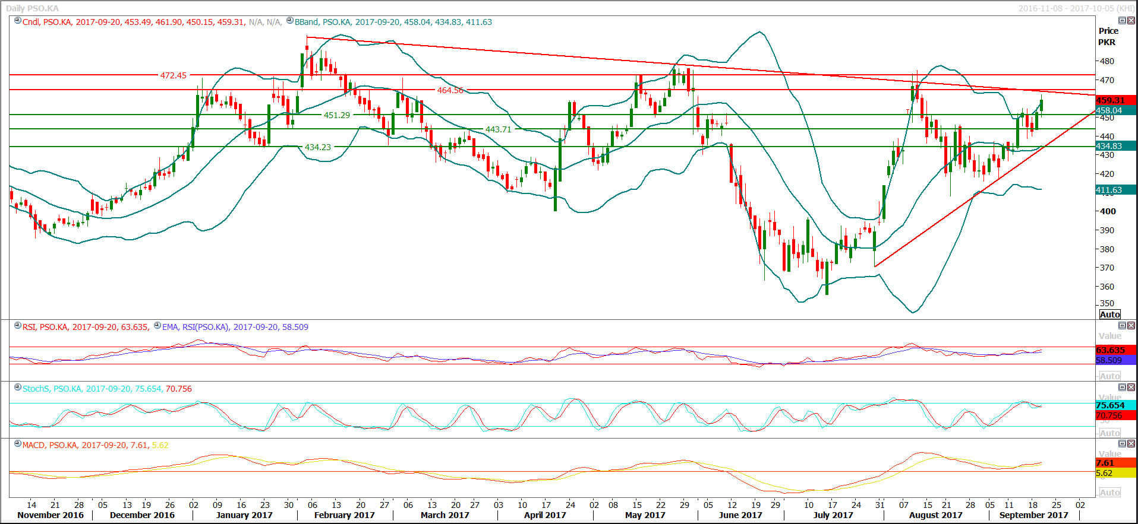Viewport: 1138px width, 524px height.
Task: Click the clock icon beside MACD label
Action: (18, 444)
